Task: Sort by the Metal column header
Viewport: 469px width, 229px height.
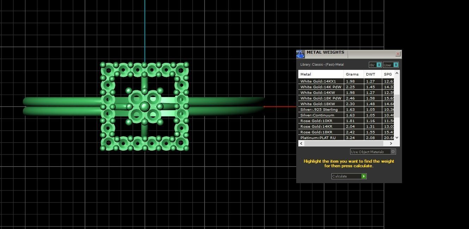Action: coord(321,74)
